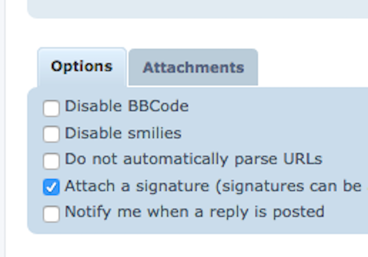Viewport: 368px width, 257px height.
Task: Click the blue checkmark beside Attach a signature
Action: pyautogui.click(x=51, y=187)
